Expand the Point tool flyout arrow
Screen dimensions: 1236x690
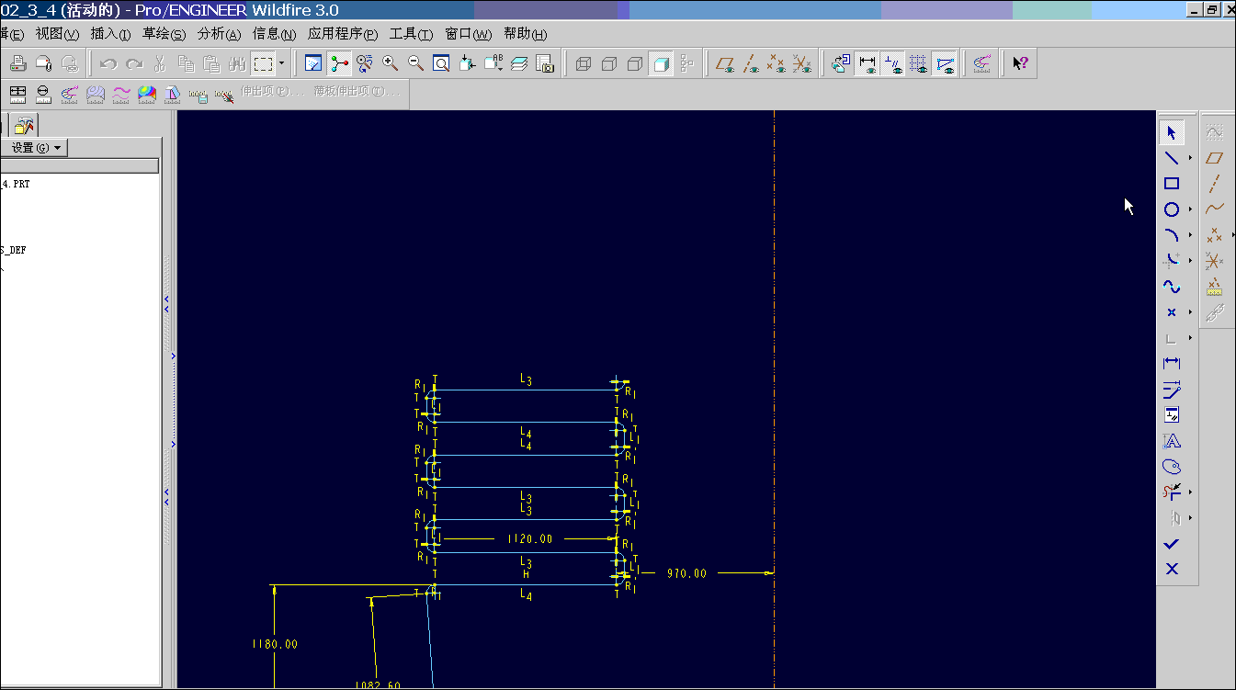[x=1190, y=312]
